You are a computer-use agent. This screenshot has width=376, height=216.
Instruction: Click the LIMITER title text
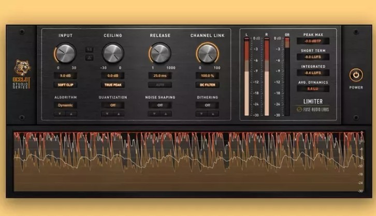313,101
